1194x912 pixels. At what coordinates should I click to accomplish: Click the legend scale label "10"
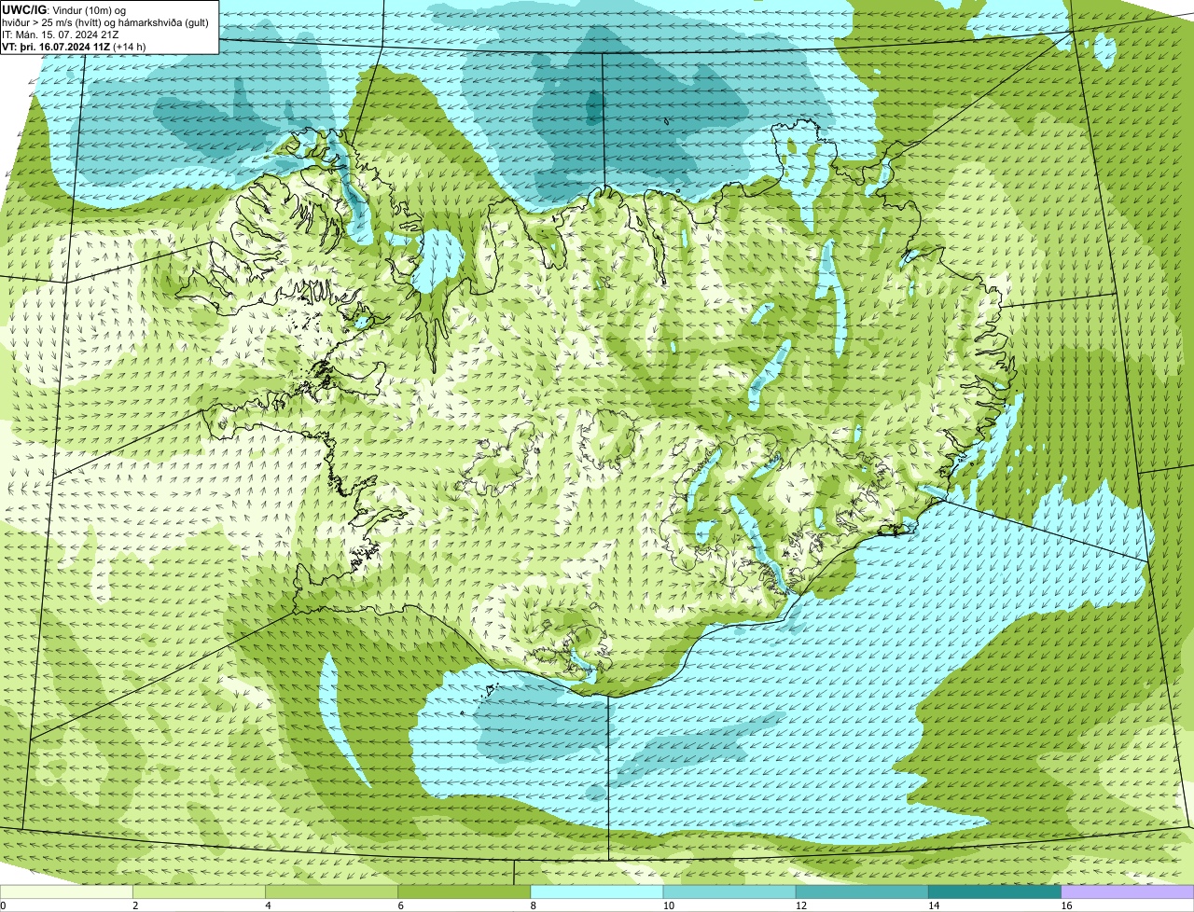(668, 905)
